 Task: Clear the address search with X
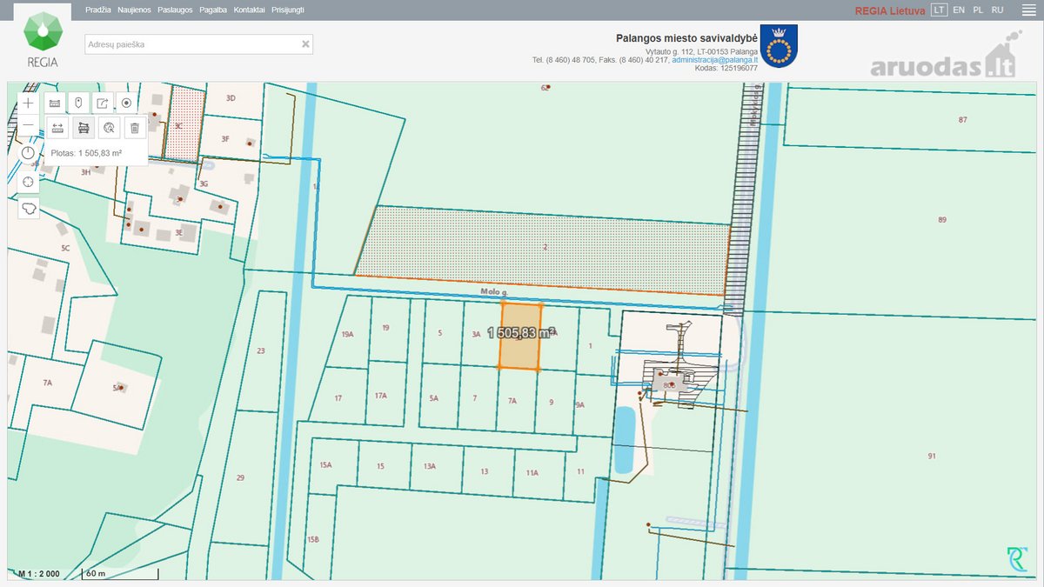(x=305, y=43)
